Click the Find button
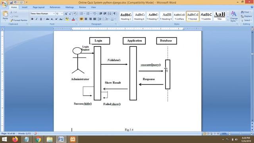254x143 pixels. 246,12
